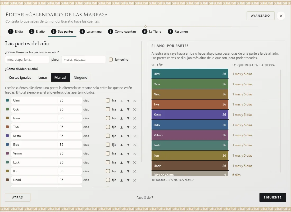This screenshot has height=212, width=291.
Task: Focus the singular part-name field
Action: coord(27,60)
